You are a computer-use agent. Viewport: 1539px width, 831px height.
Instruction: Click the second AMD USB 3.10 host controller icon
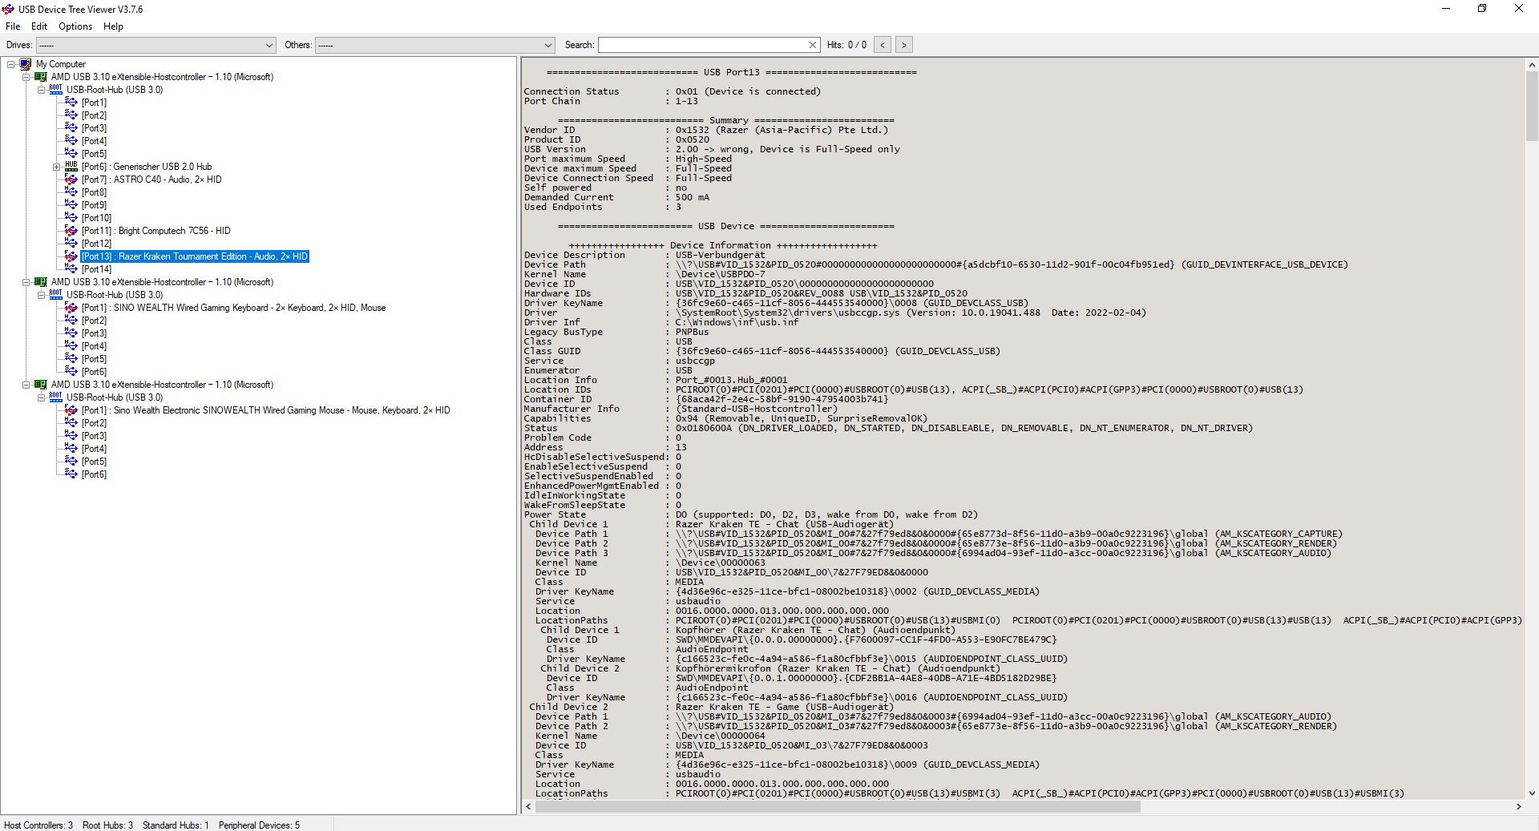41,282
